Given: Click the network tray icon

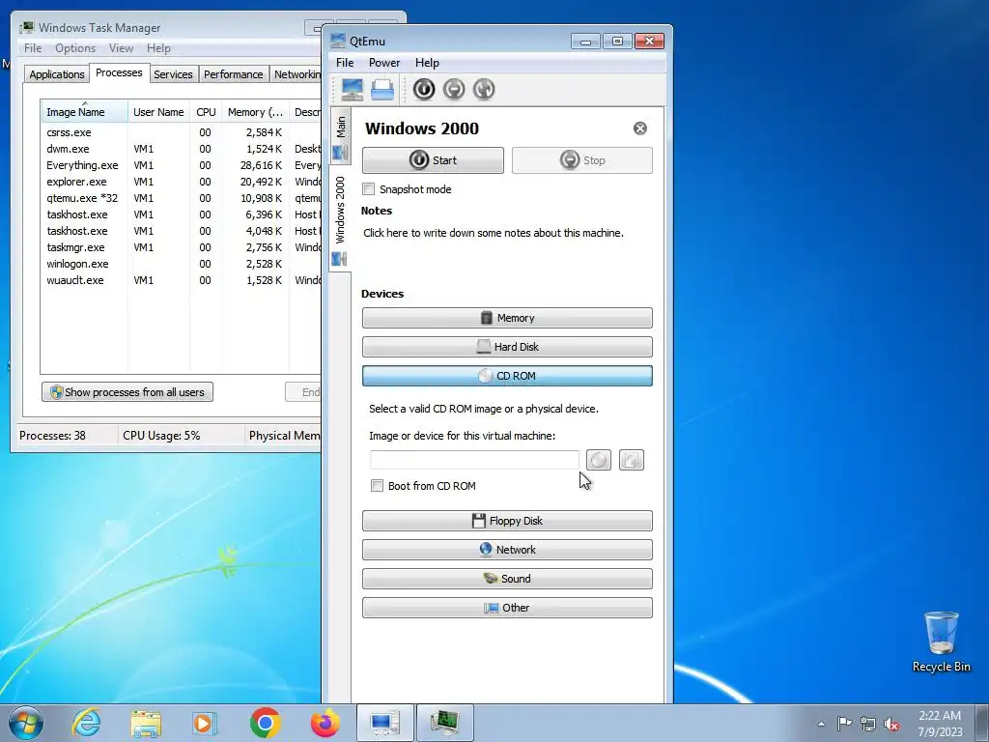Looking at the screenshot, I should point(868,724).
